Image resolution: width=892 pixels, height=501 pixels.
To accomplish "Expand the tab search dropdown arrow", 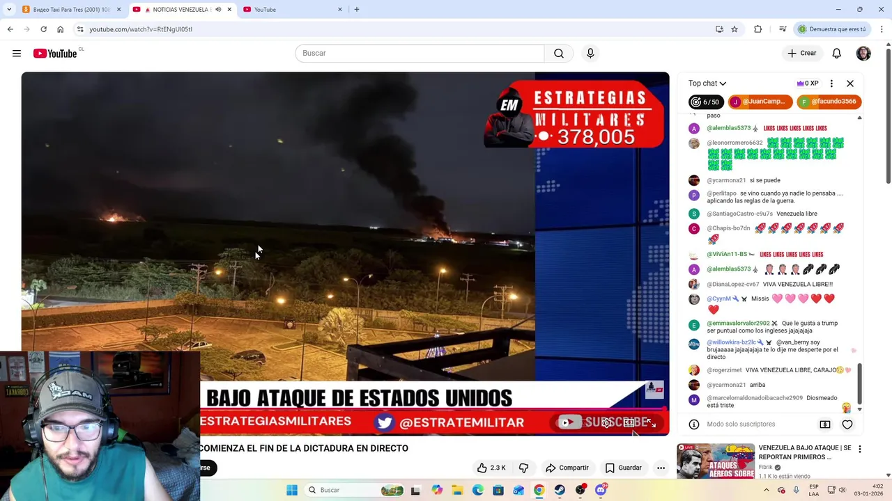I will pos(9,10).
